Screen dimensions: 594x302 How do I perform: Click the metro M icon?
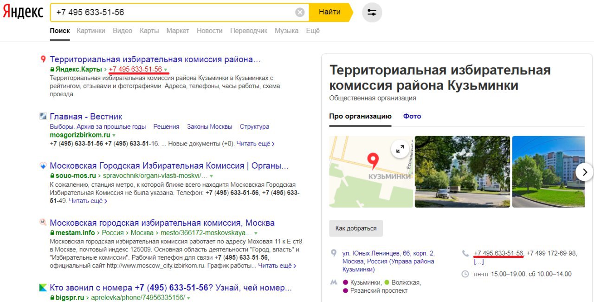pos(333,282)
